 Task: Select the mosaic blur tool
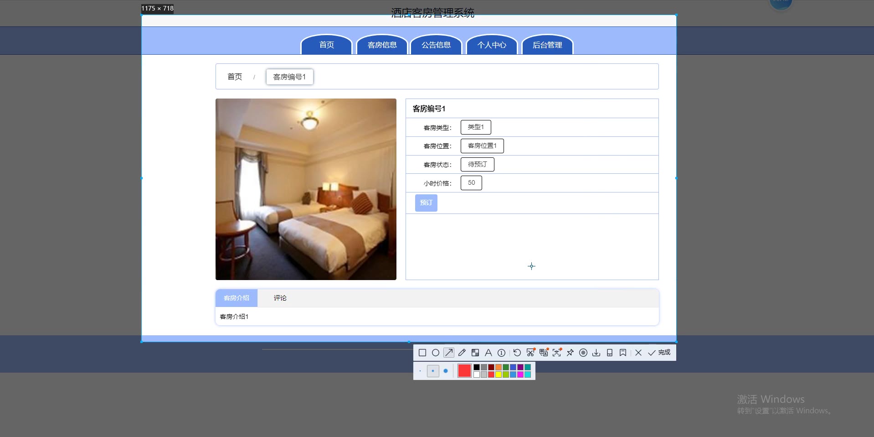(x=475, y=353)
